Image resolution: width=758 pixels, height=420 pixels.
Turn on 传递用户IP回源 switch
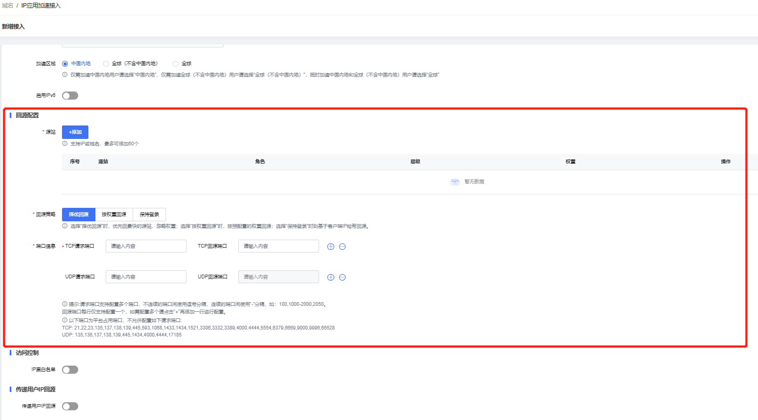pyautogui.click(x=70, y=407)
